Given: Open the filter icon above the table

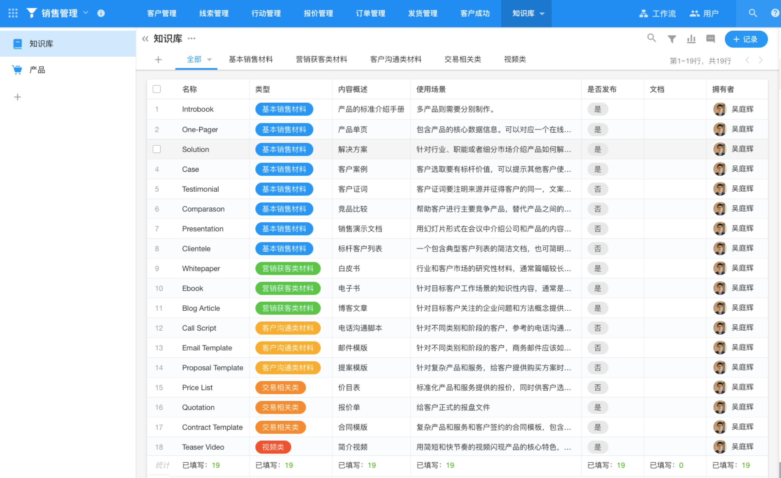Looking at the screenshot, I should coord(671,39).
